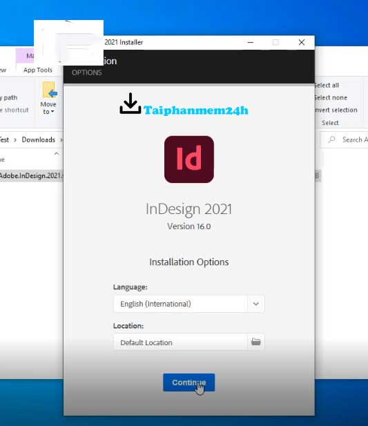Click the sort arrow above the Name column

pyautogui.click(x=57, y=153)
